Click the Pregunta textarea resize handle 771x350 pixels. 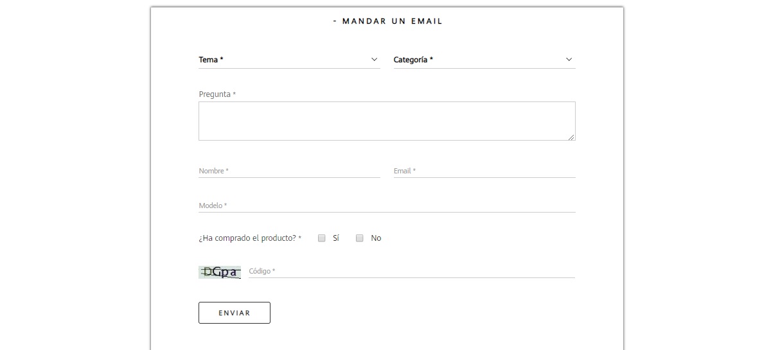coord(571,137)
